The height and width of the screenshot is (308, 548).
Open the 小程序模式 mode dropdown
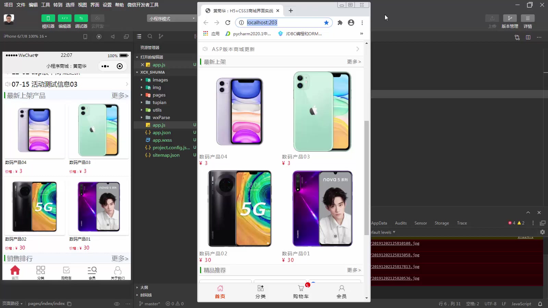[x=172, y=18]
